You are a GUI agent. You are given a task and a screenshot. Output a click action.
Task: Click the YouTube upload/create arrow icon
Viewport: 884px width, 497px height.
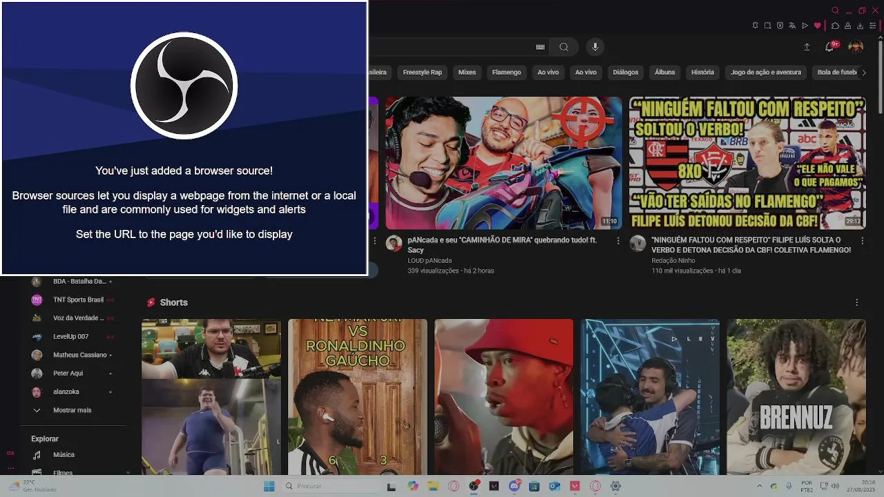[x=807, y=47]
